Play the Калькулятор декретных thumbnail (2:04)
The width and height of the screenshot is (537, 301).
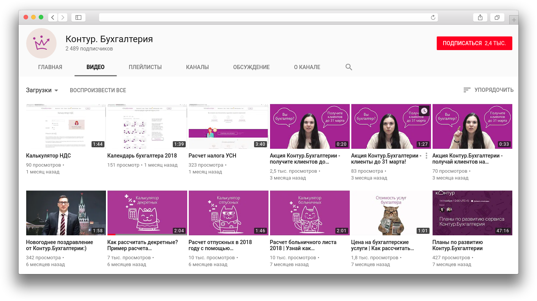(x=147, y=213)
